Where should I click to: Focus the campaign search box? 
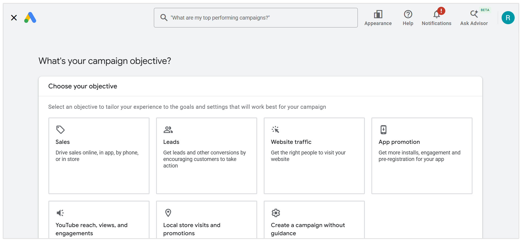pos(256,18)
